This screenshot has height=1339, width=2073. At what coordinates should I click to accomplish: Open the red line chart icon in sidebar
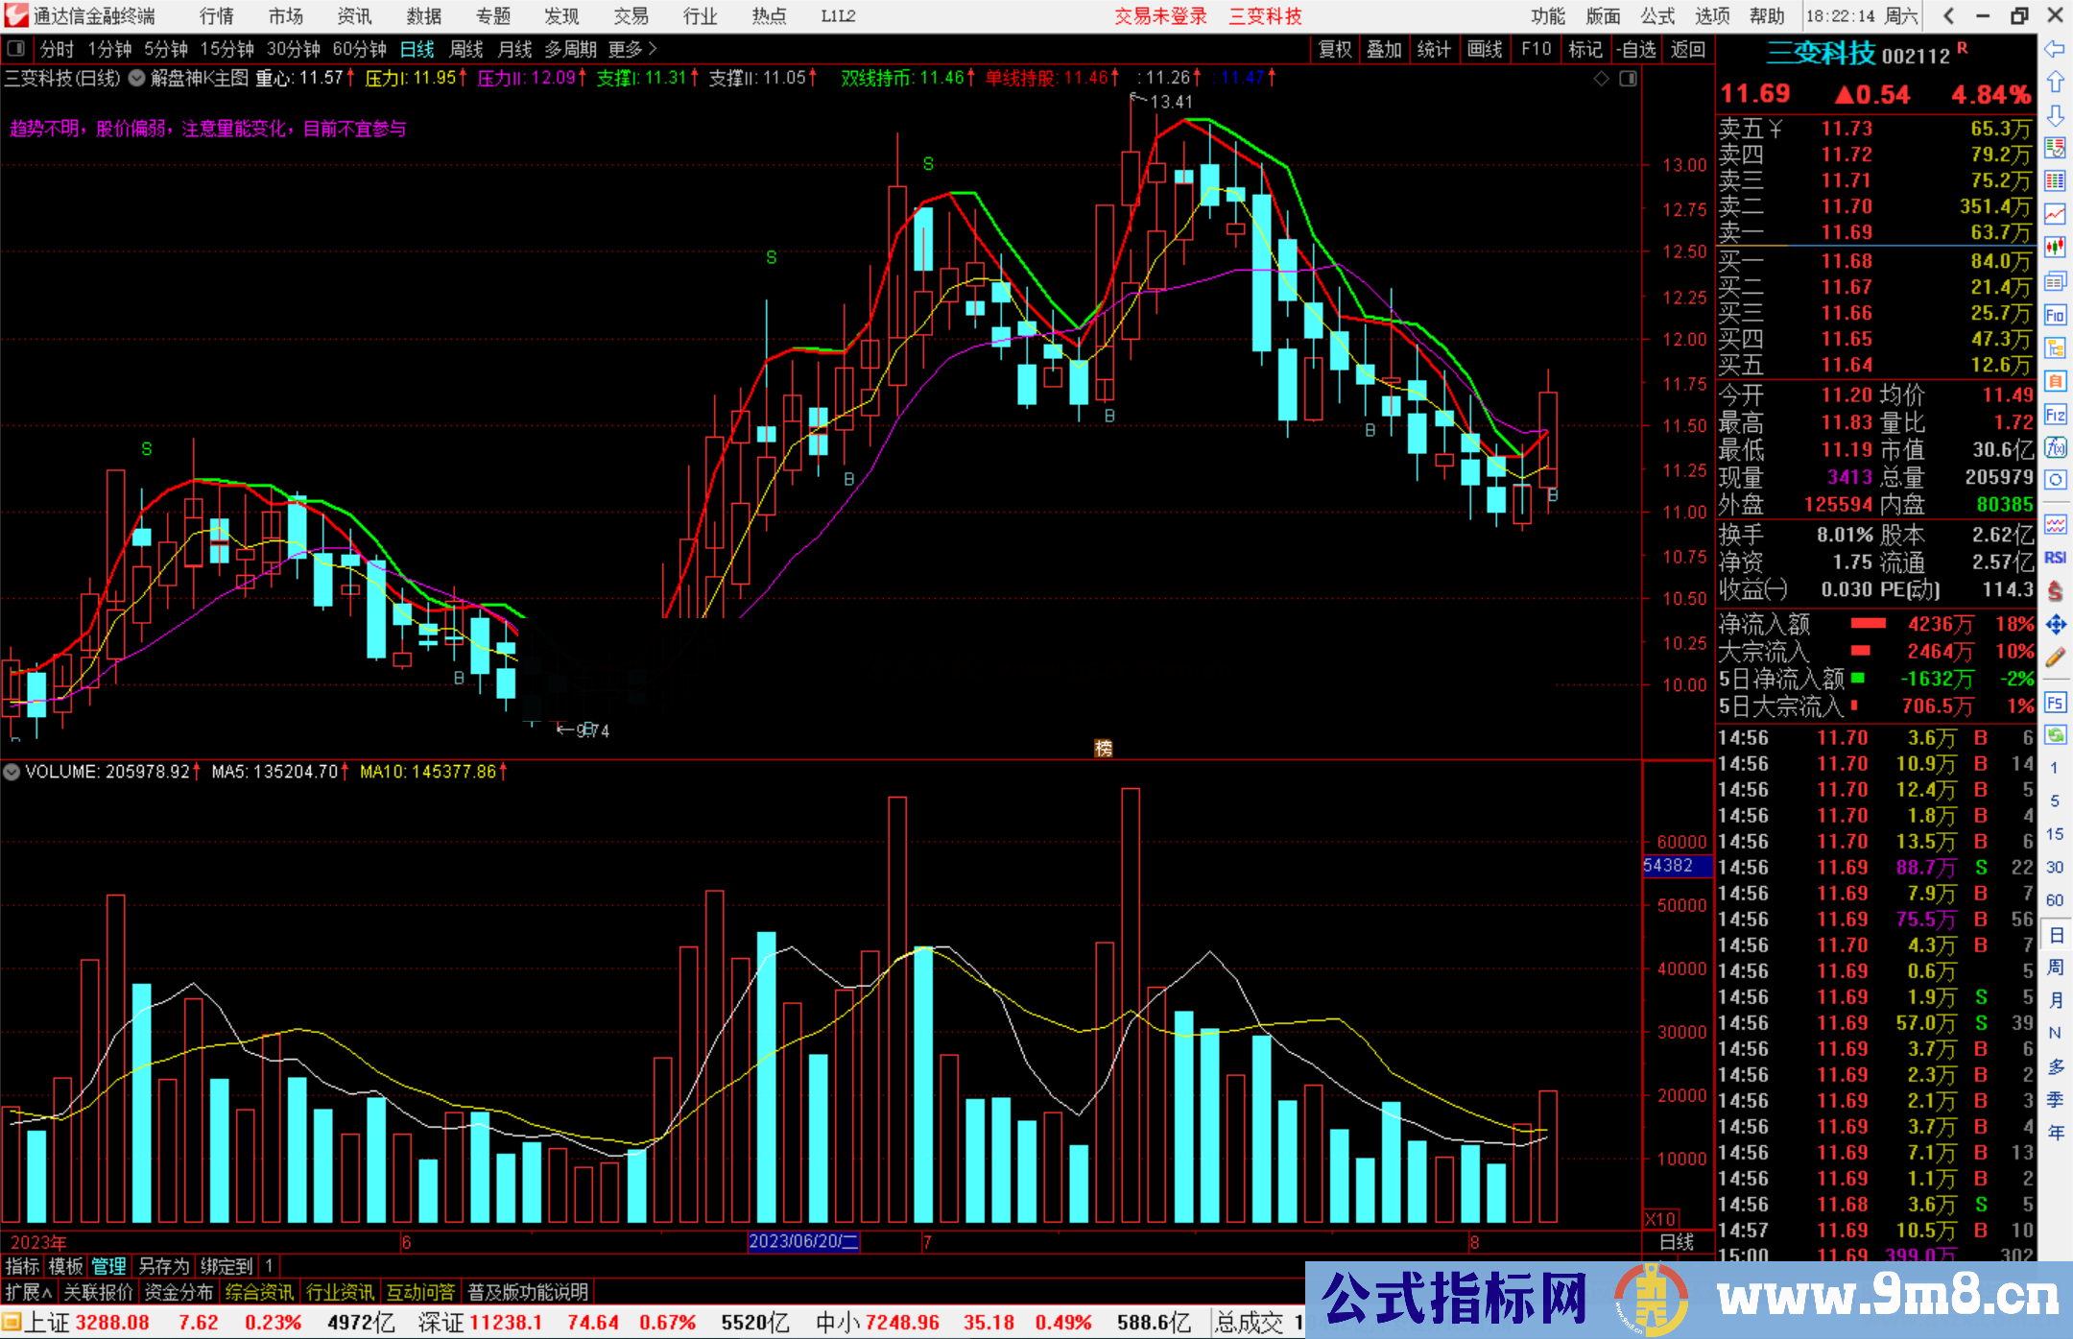(x=2055, y=214)
